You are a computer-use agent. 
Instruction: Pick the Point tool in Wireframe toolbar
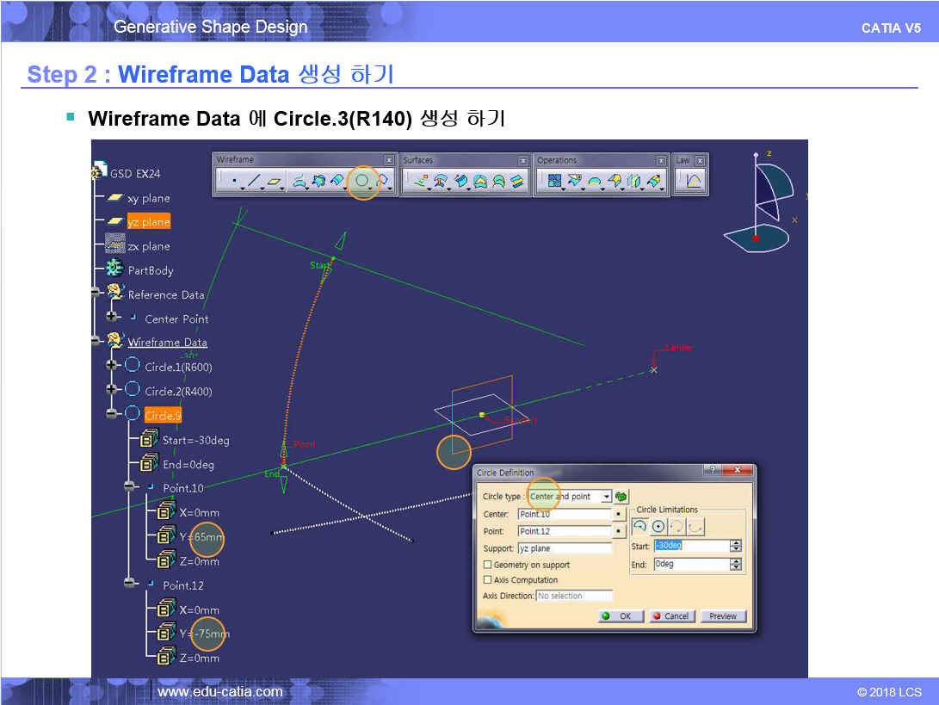(233, 182)
